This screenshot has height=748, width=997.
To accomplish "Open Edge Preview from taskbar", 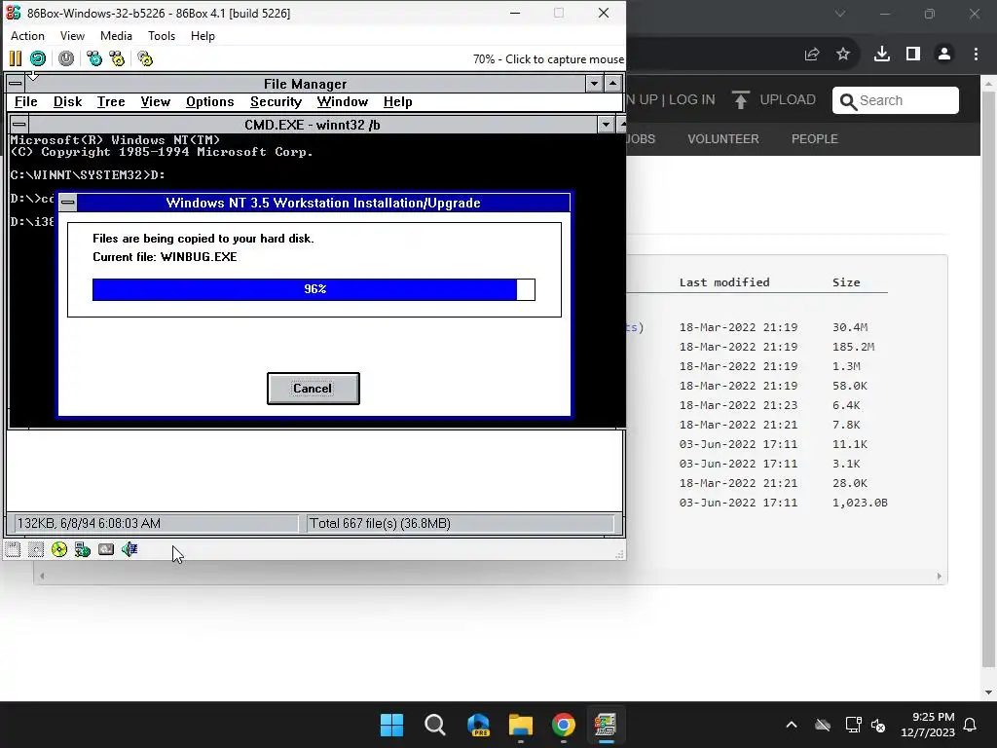I will (x=478, y=725).
